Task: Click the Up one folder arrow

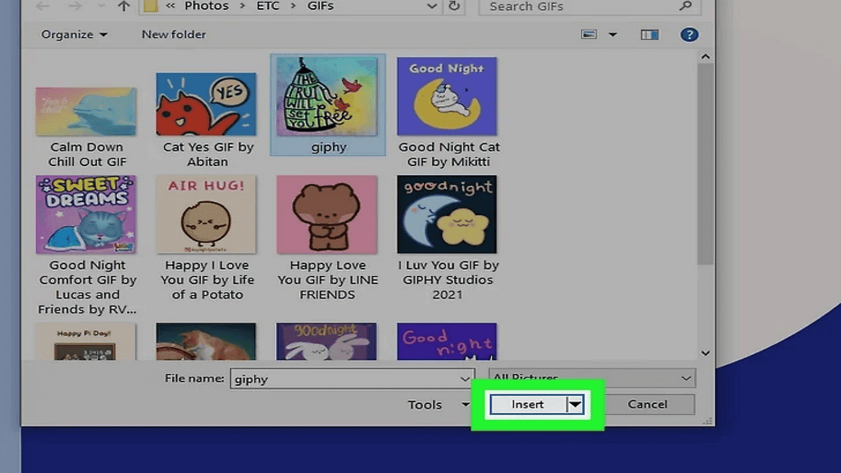Action: click(x=124, y=6)
